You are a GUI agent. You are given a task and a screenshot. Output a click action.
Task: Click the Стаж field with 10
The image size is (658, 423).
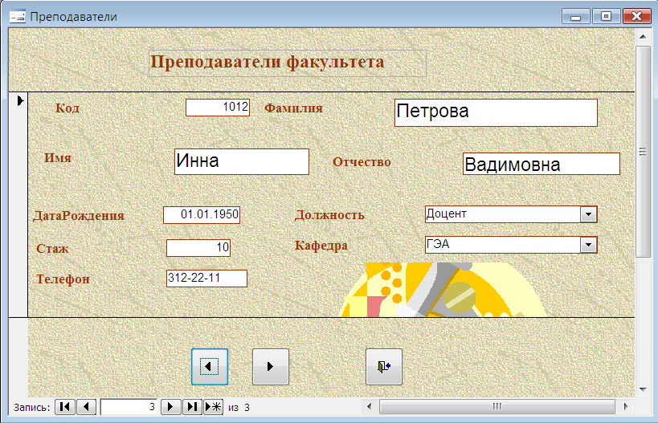(x=198, y=248)
